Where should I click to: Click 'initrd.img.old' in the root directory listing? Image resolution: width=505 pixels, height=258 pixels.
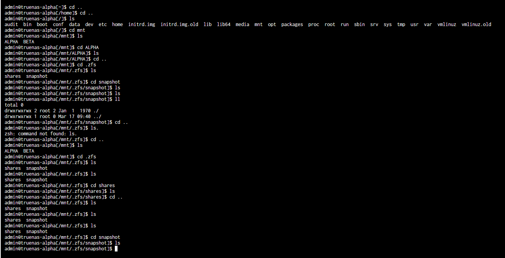point(179,25)
